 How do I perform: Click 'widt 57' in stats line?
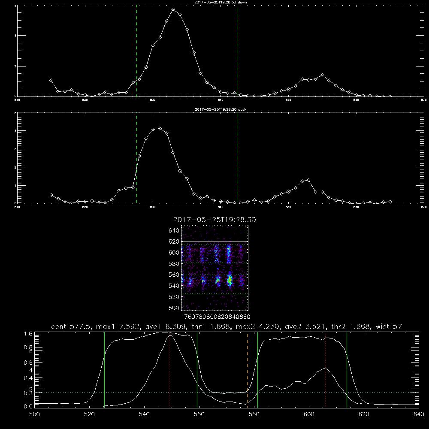point(389,326)
